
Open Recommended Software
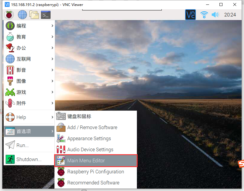tap(96, 183)
